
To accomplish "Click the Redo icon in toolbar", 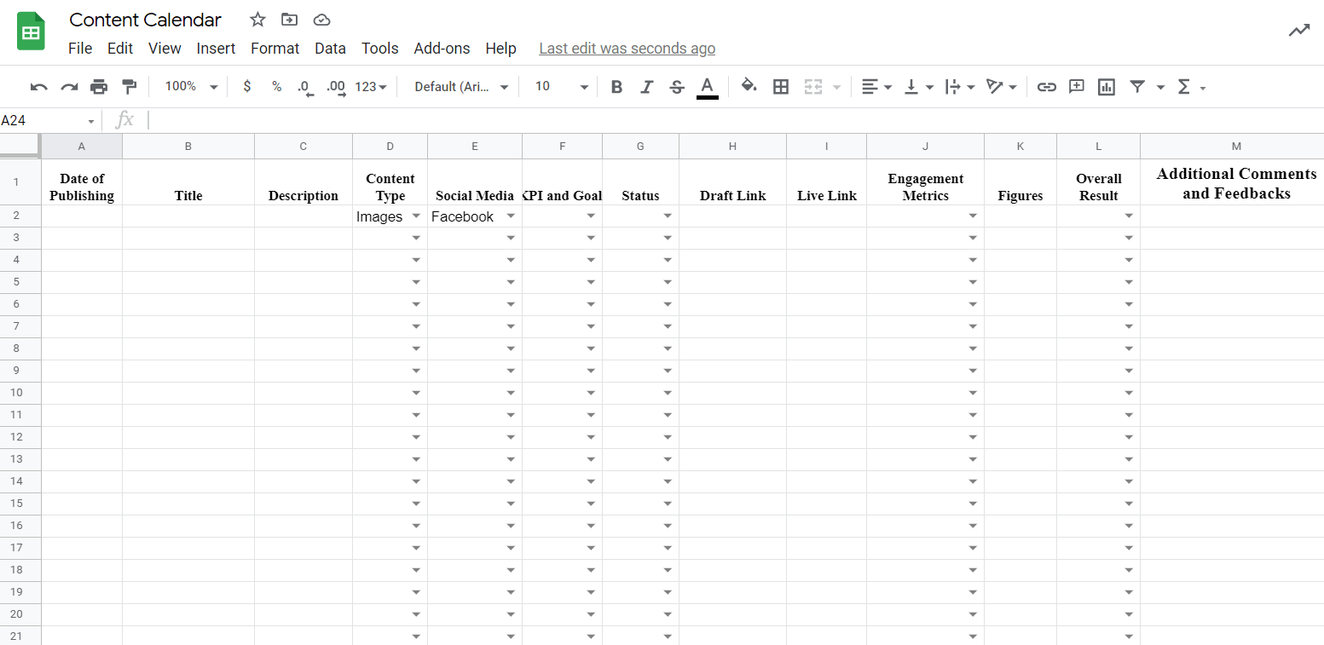I will [x=69, y=87].
